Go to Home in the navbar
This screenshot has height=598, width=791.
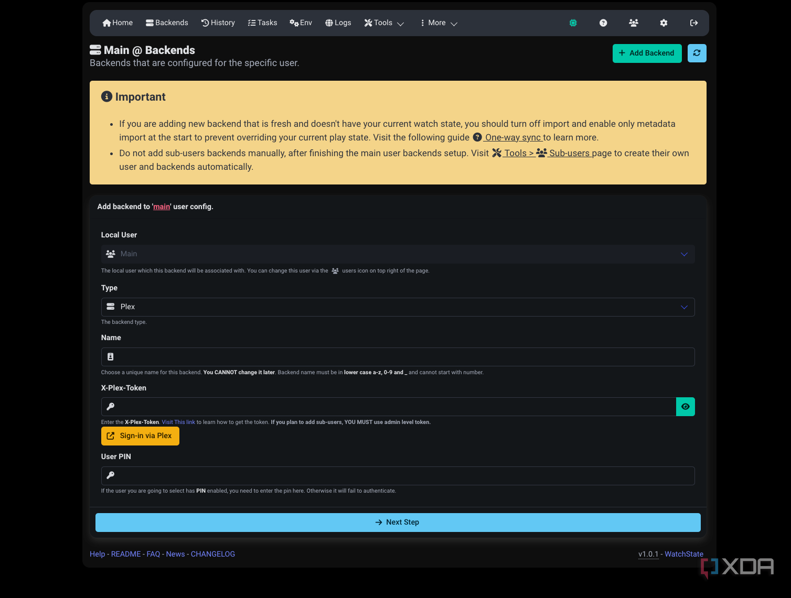117,23
